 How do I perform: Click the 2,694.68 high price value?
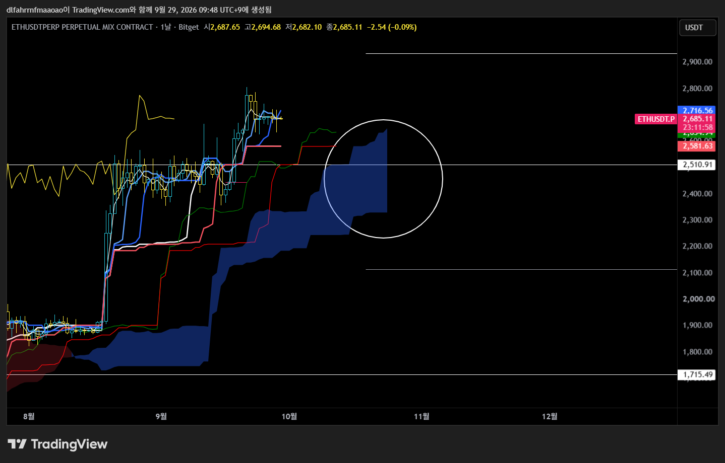click(x=266, y=27)
